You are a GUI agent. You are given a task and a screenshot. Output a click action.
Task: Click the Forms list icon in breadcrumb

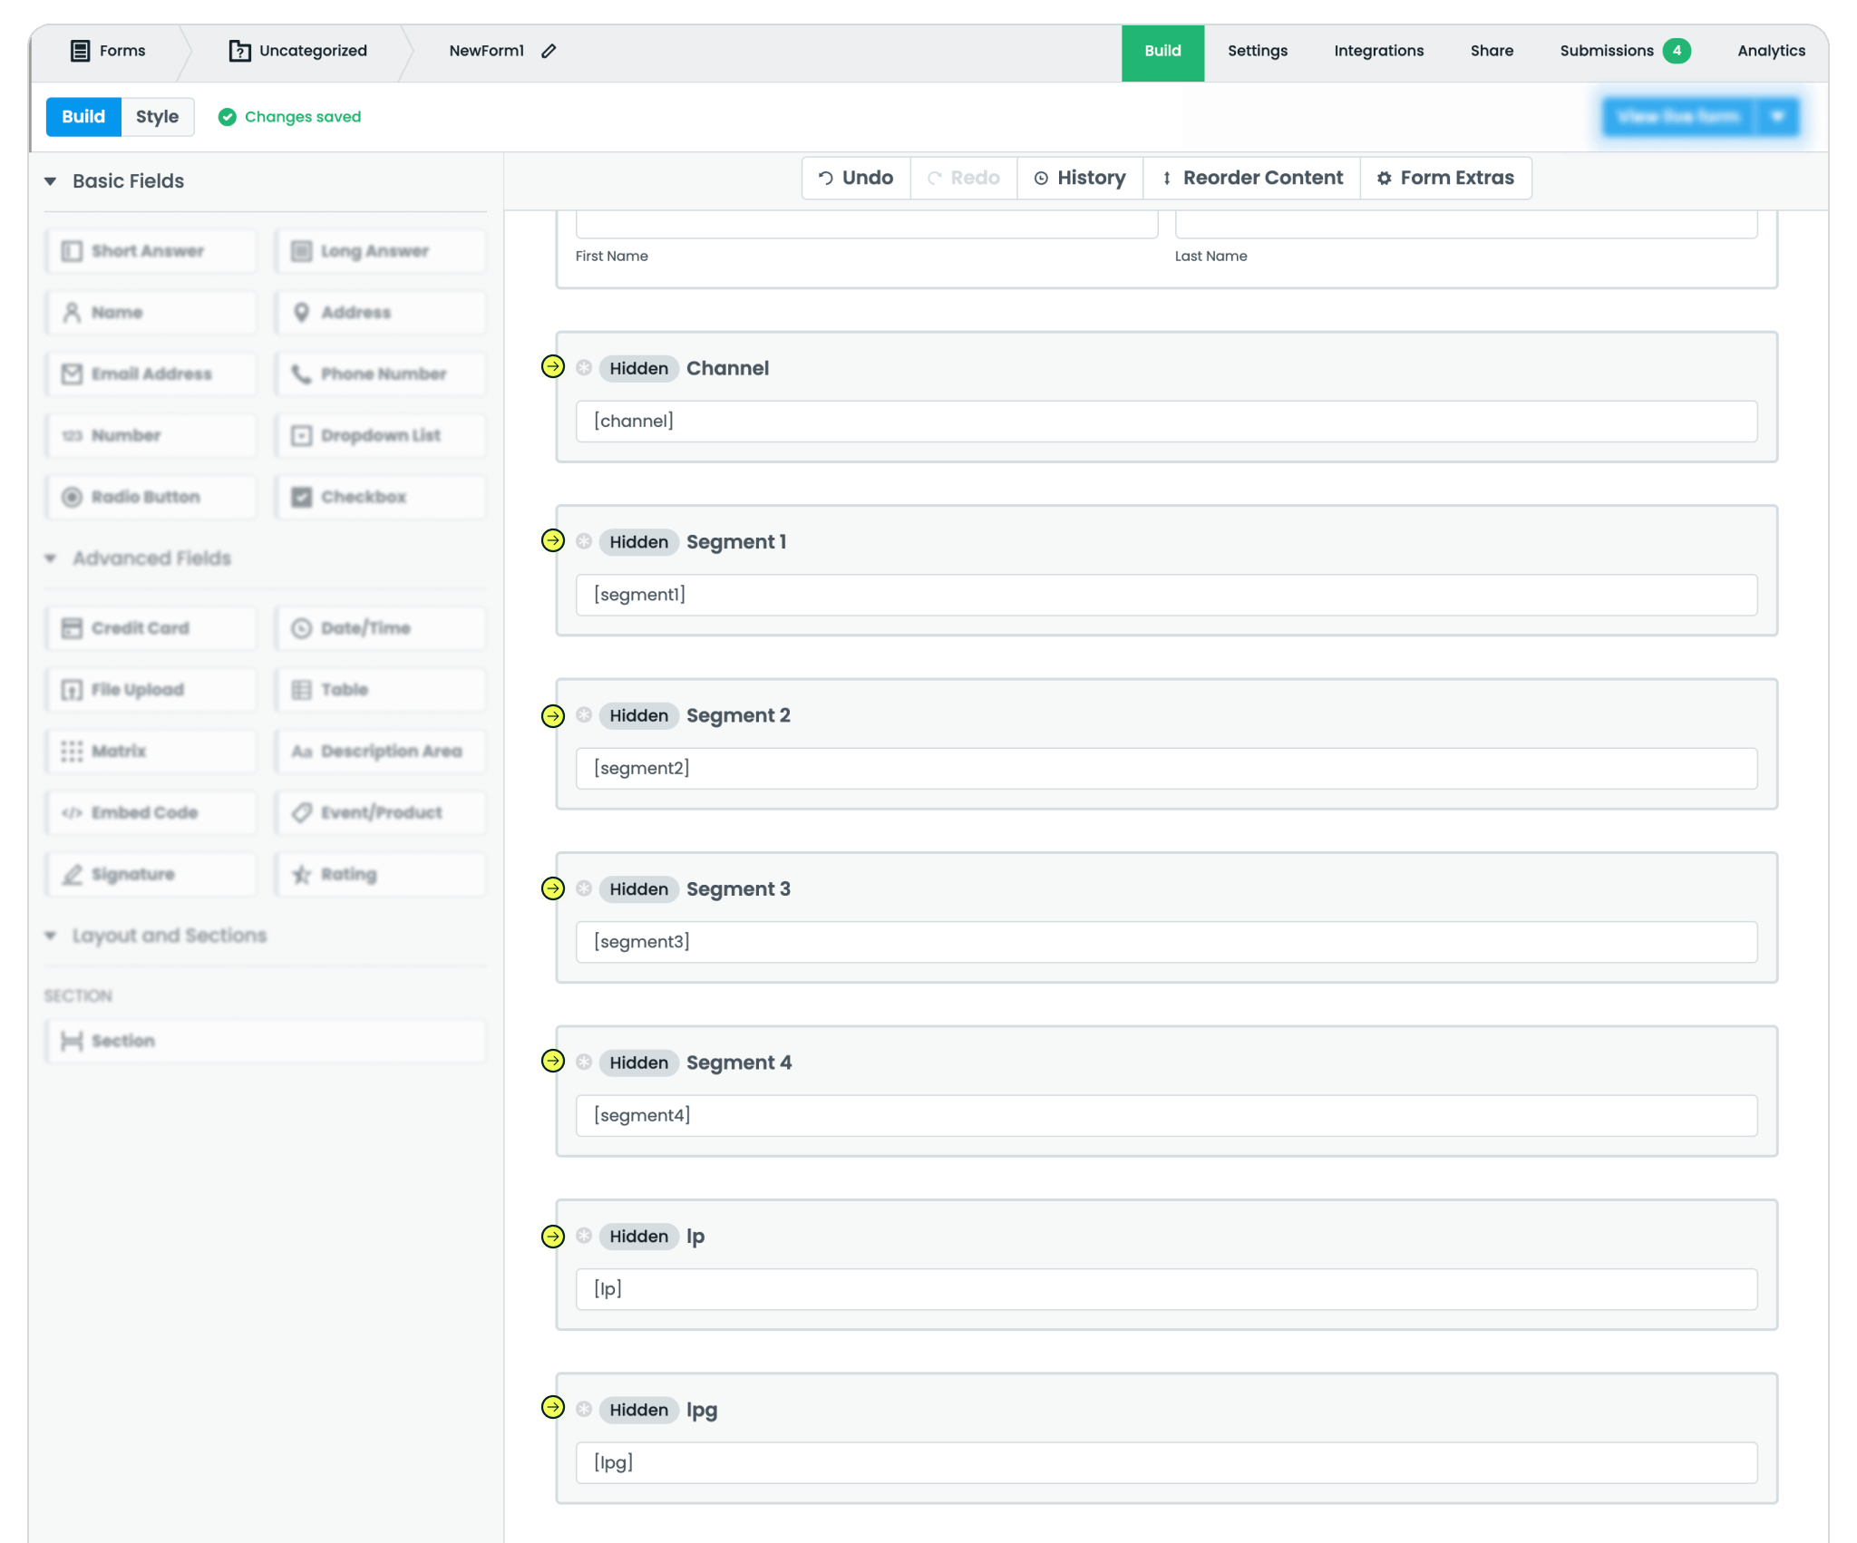click(81, 51)
